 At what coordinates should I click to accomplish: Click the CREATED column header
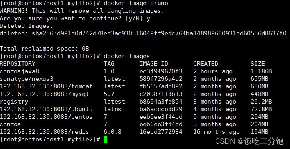(206, 64)
